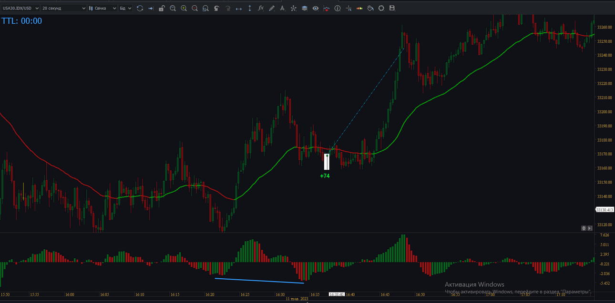
Task: Click the 33260.00 price axis label
Action: (605, 27)
